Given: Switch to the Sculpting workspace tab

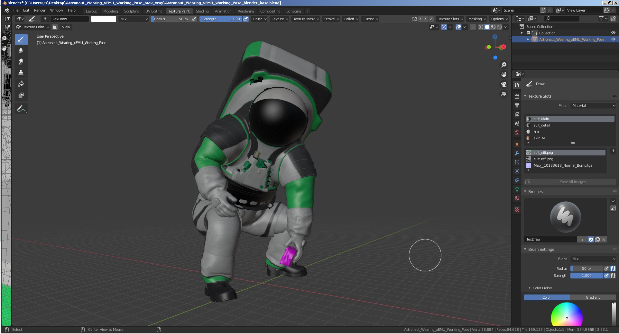Looking at the screenshot, I should pos(132,11).
